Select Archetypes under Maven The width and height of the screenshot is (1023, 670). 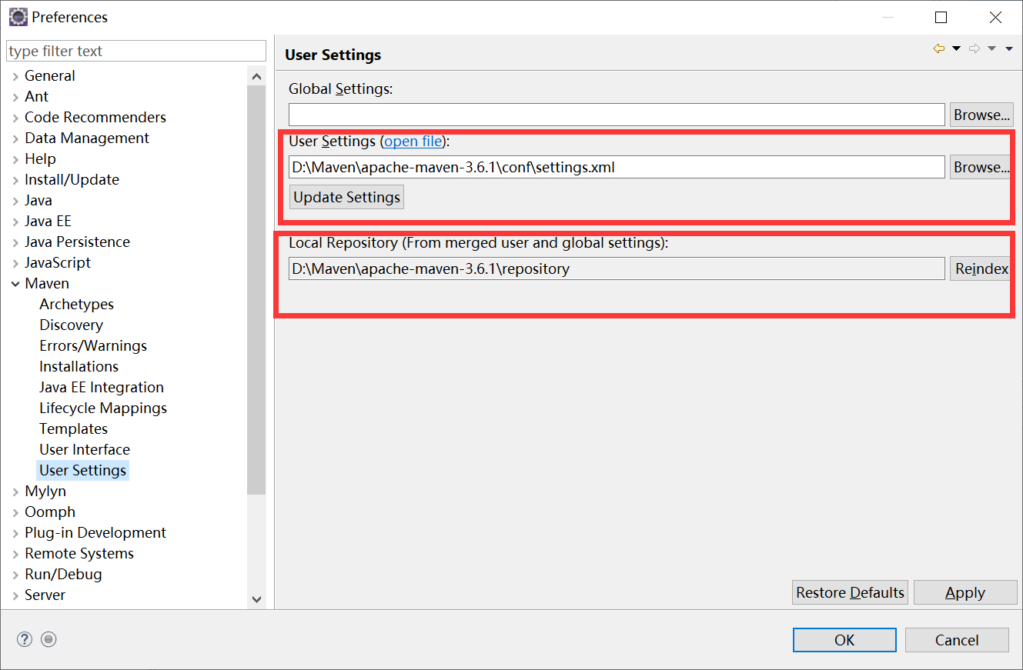click(76, 304)
